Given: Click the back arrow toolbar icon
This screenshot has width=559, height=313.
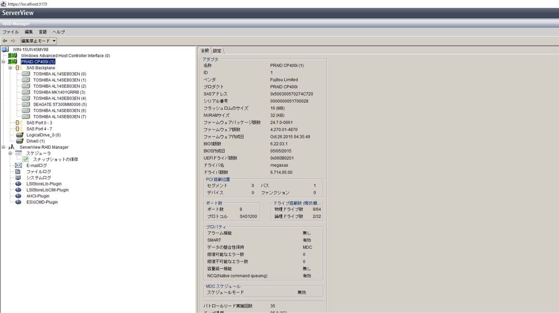Looking at the screenshot, I should point(5,41).
